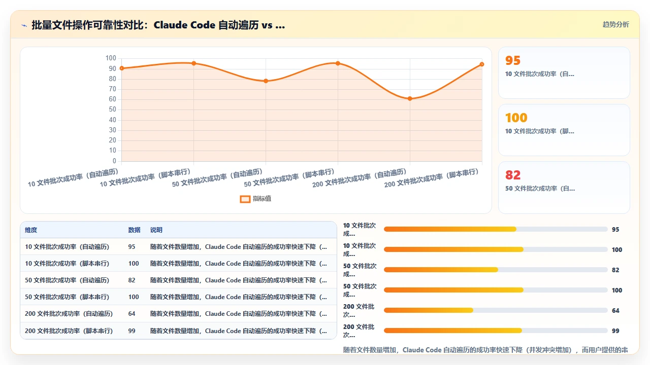Click the description cell in the 200 文件批次成功率（自动遍历） row
Viewport: 650px width, 365px height.
[239, 314]
